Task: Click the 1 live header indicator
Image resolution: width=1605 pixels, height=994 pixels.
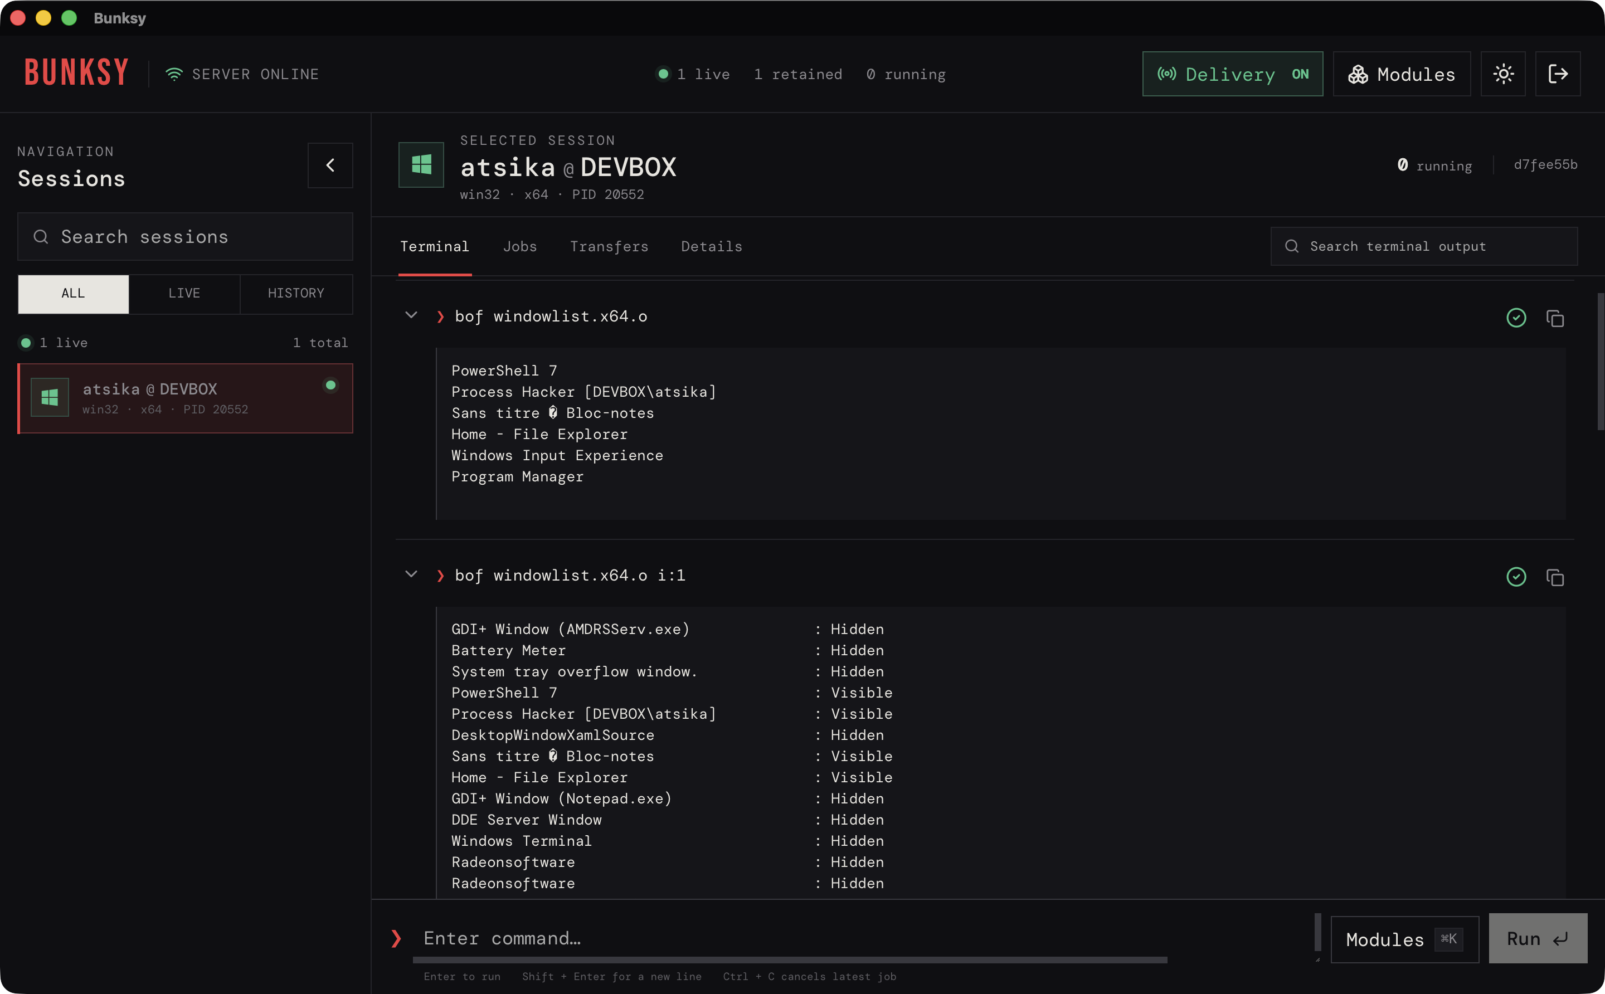Action: point(693,74)
